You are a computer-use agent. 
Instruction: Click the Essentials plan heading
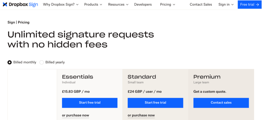(78, 77)
